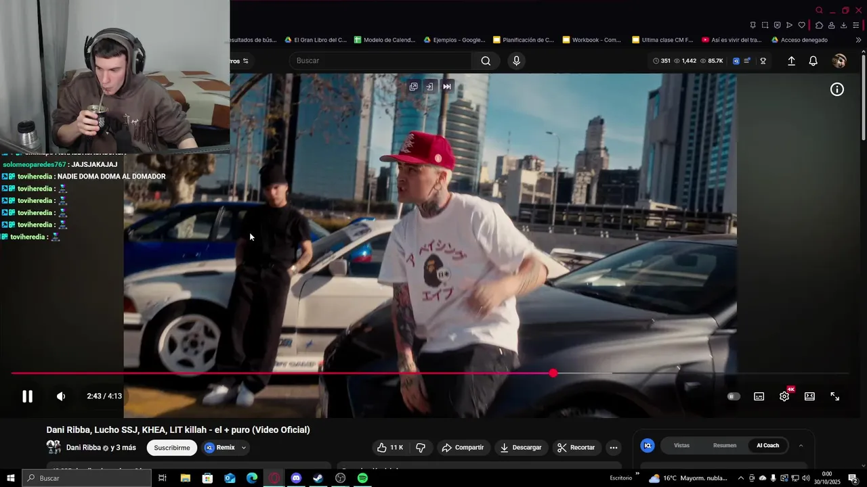Open the browser extensions puzzle icon
This screenshot has width=867, height=487.
(819, 25)
